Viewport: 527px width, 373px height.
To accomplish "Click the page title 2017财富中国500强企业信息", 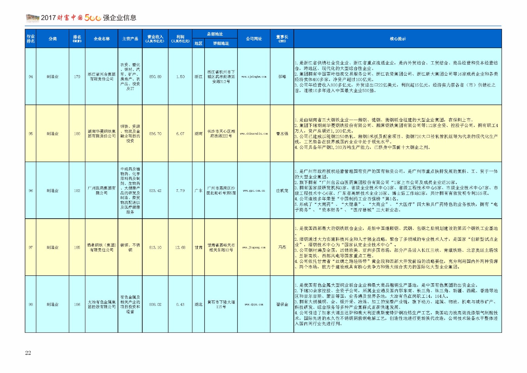I will pyautogui.click(x=89, y=18).
